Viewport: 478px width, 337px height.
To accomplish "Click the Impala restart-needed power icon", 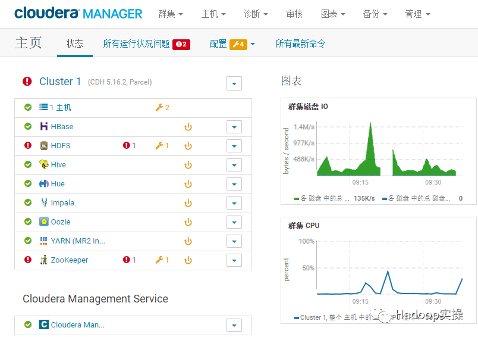I will 188,203.
